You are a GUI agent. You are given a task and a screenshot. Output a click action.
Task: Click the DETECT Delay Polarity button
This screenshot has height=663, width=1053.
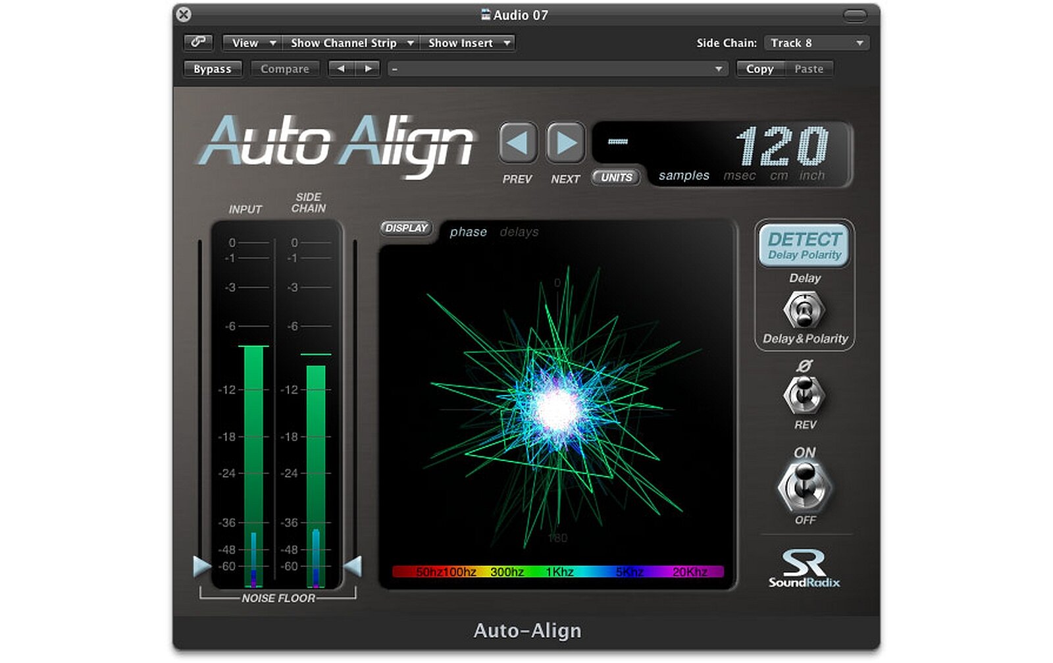[x=804, y=246]
